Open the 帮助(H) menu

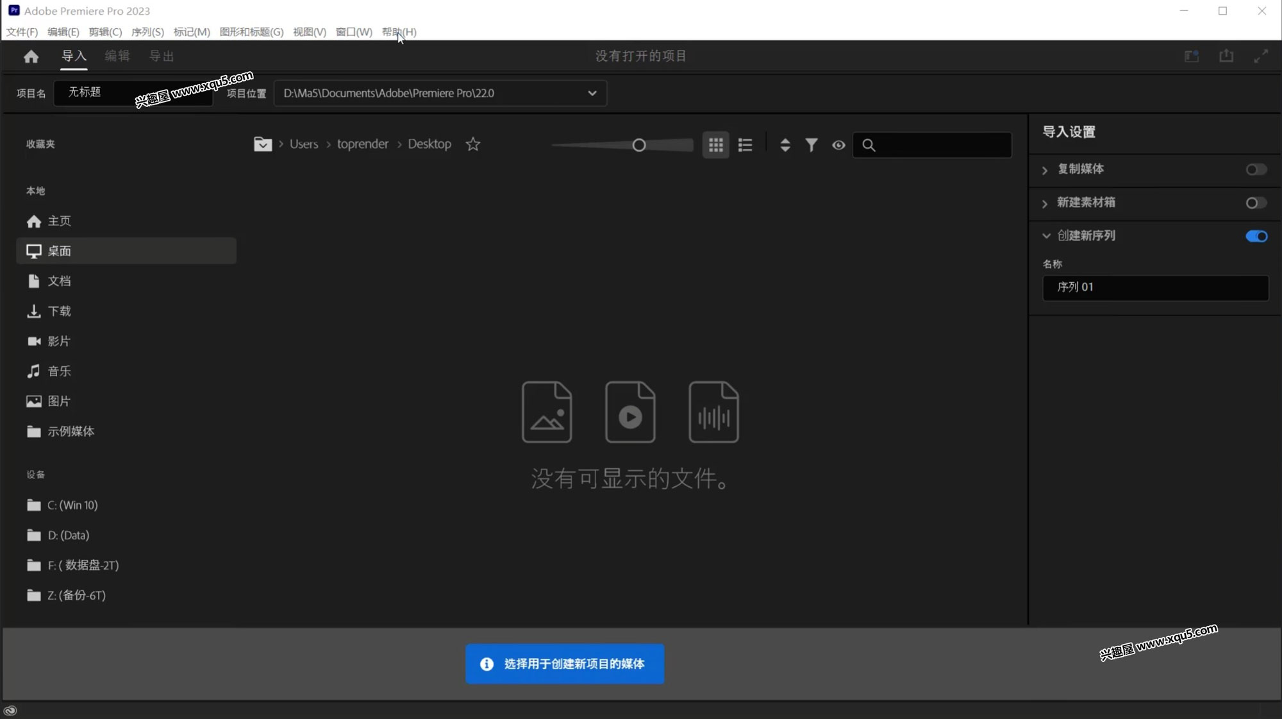399,32
